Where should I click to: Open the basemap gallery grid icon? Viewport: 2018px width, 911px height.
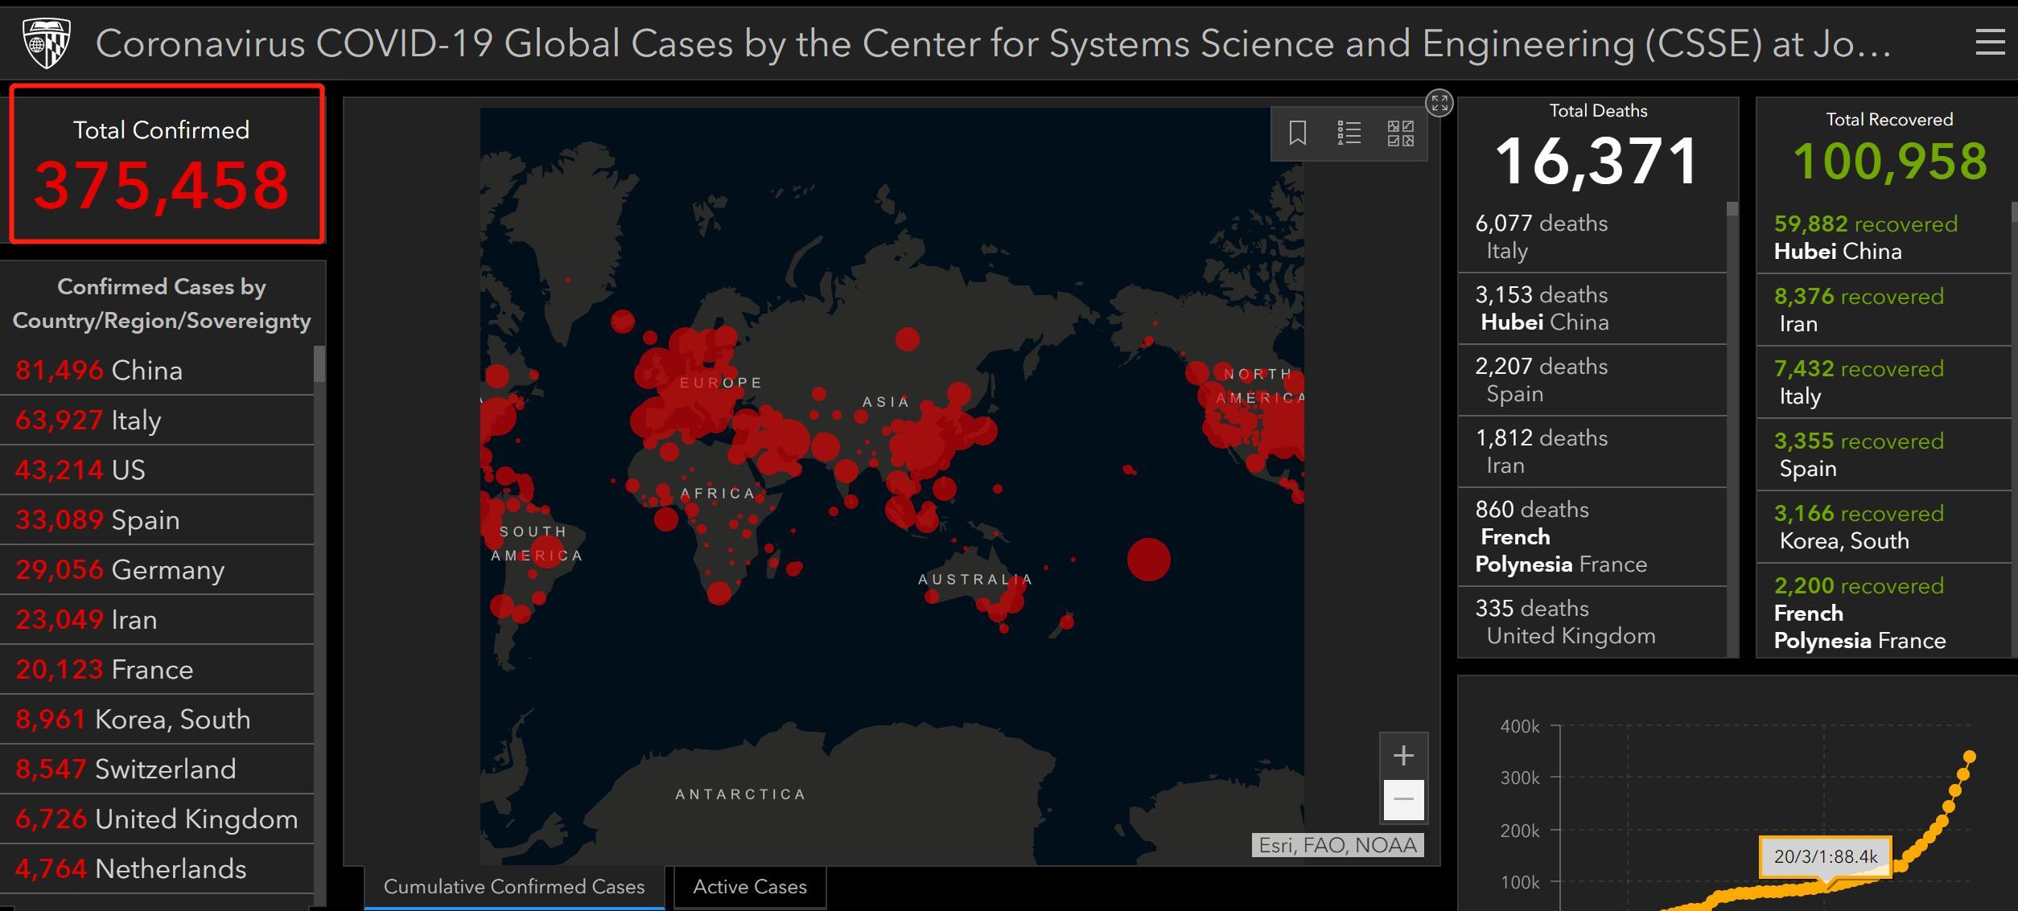[1400, 133]
